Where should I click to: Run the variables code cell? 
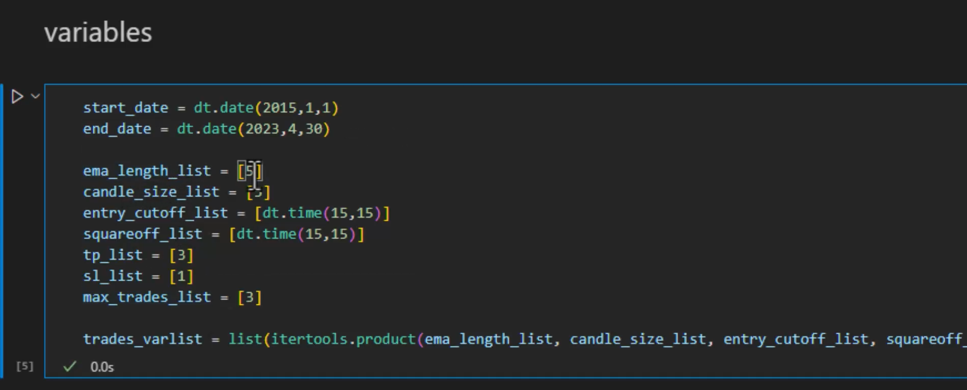17,96
